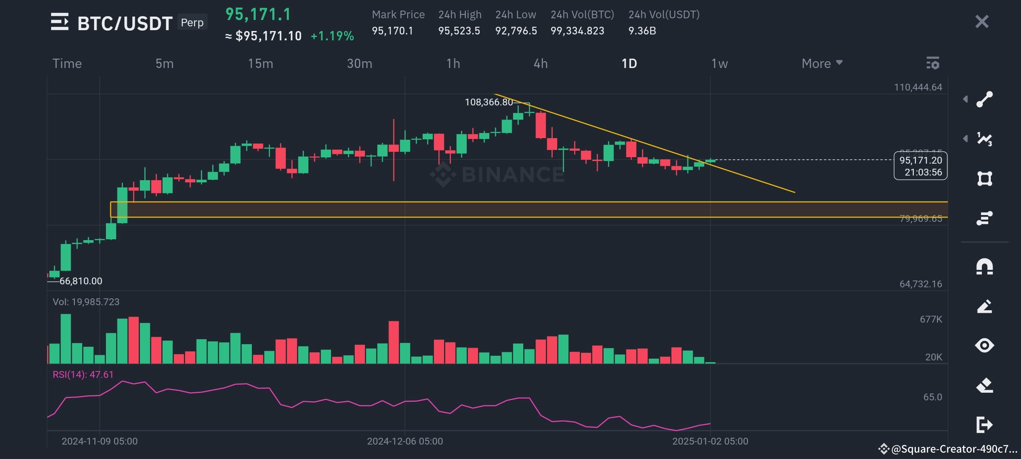The height and width of the screenshot is (459, 1021).
Task: Select the 1w interval
Action: (x=719, y=63)
